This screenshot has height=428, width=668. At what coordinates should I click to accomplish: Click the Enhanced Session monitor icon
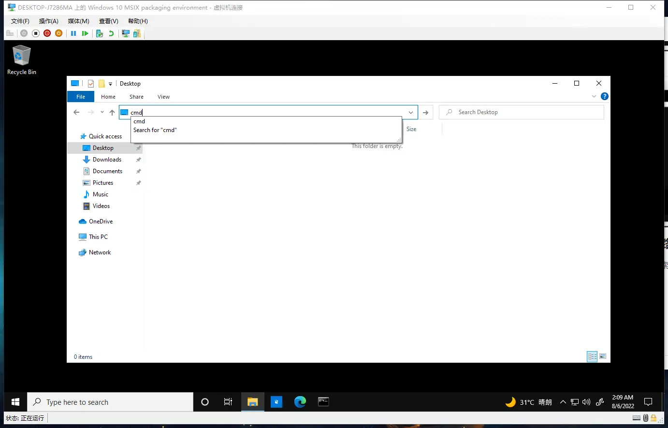tap(126, 33)
